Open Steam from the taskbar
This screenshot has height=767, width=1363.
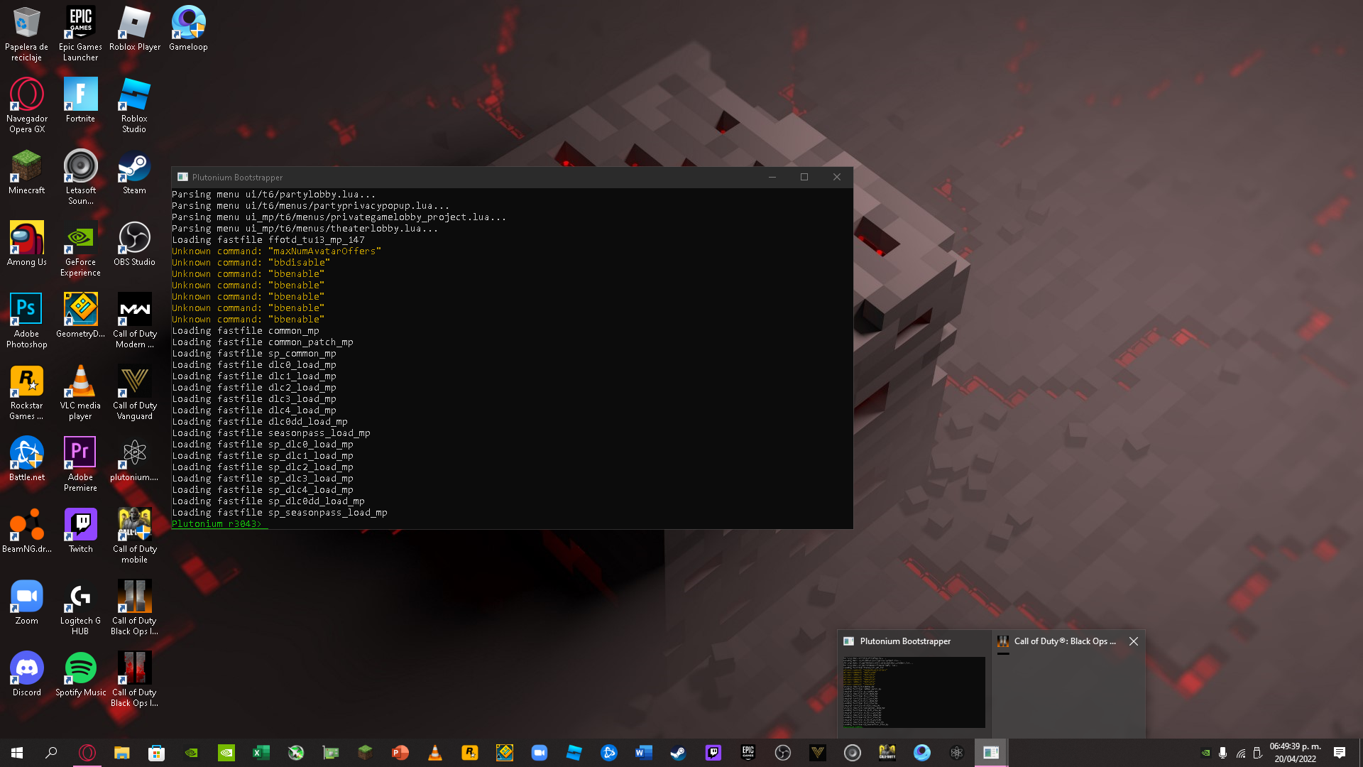click(x=678, y=753)
